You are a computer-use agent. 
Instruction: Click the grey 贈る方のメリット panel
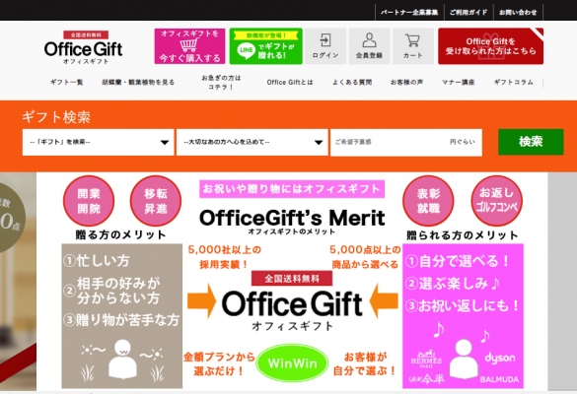[121, 316]
